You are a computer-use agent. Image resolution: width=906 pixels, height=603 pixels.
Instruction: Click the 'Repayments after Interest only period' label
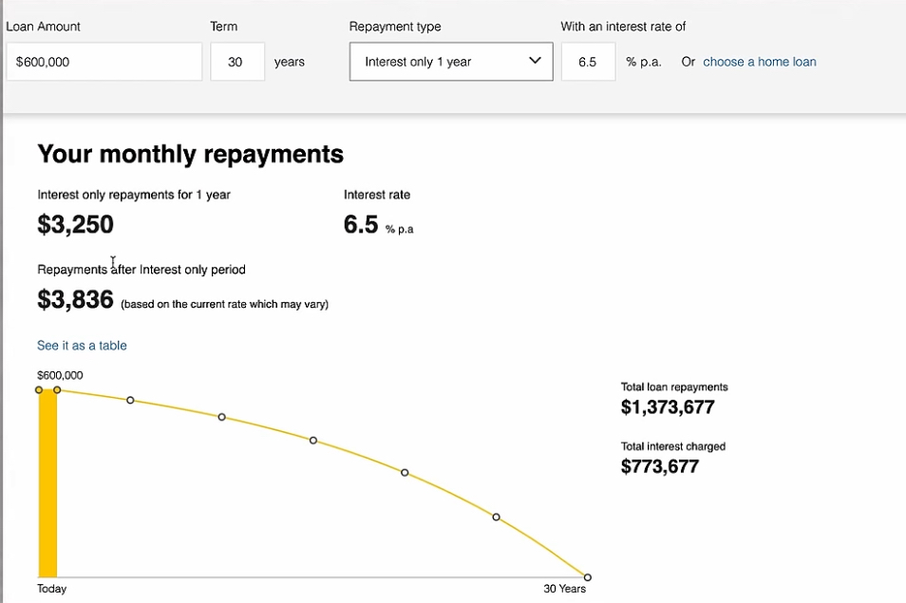[142, 270]
